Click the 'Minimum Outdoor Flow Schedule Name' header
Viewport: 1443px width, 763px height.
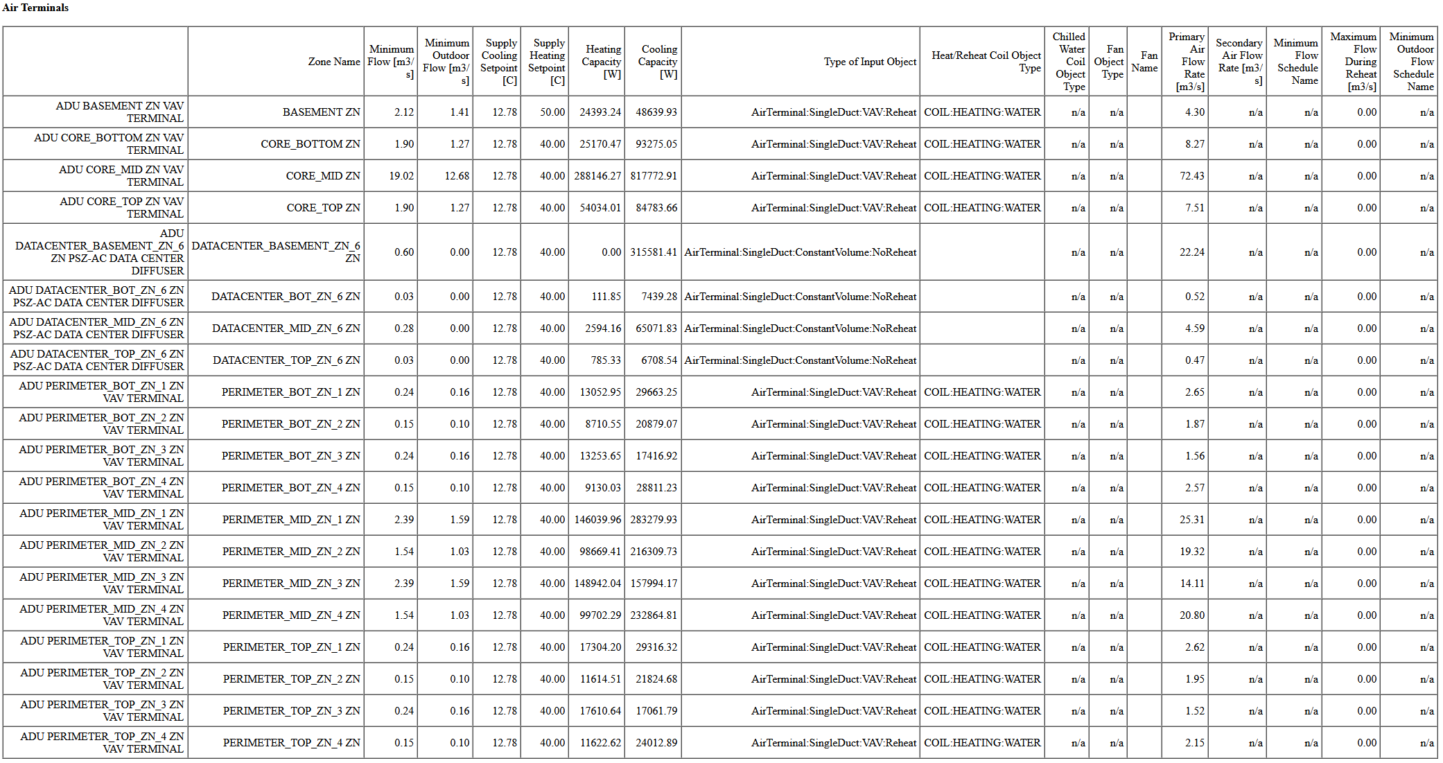click(x=1412, y=62)
